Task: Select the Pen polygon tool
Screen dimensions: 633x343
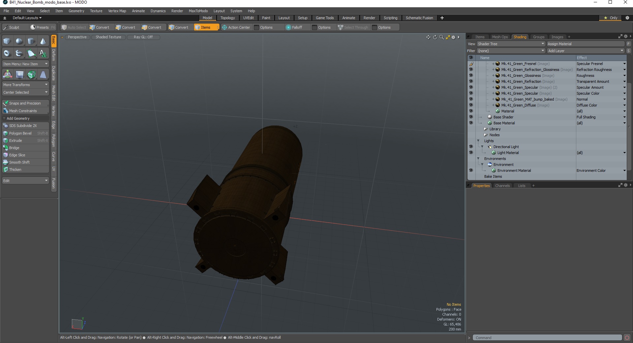Action: (31, 53)
